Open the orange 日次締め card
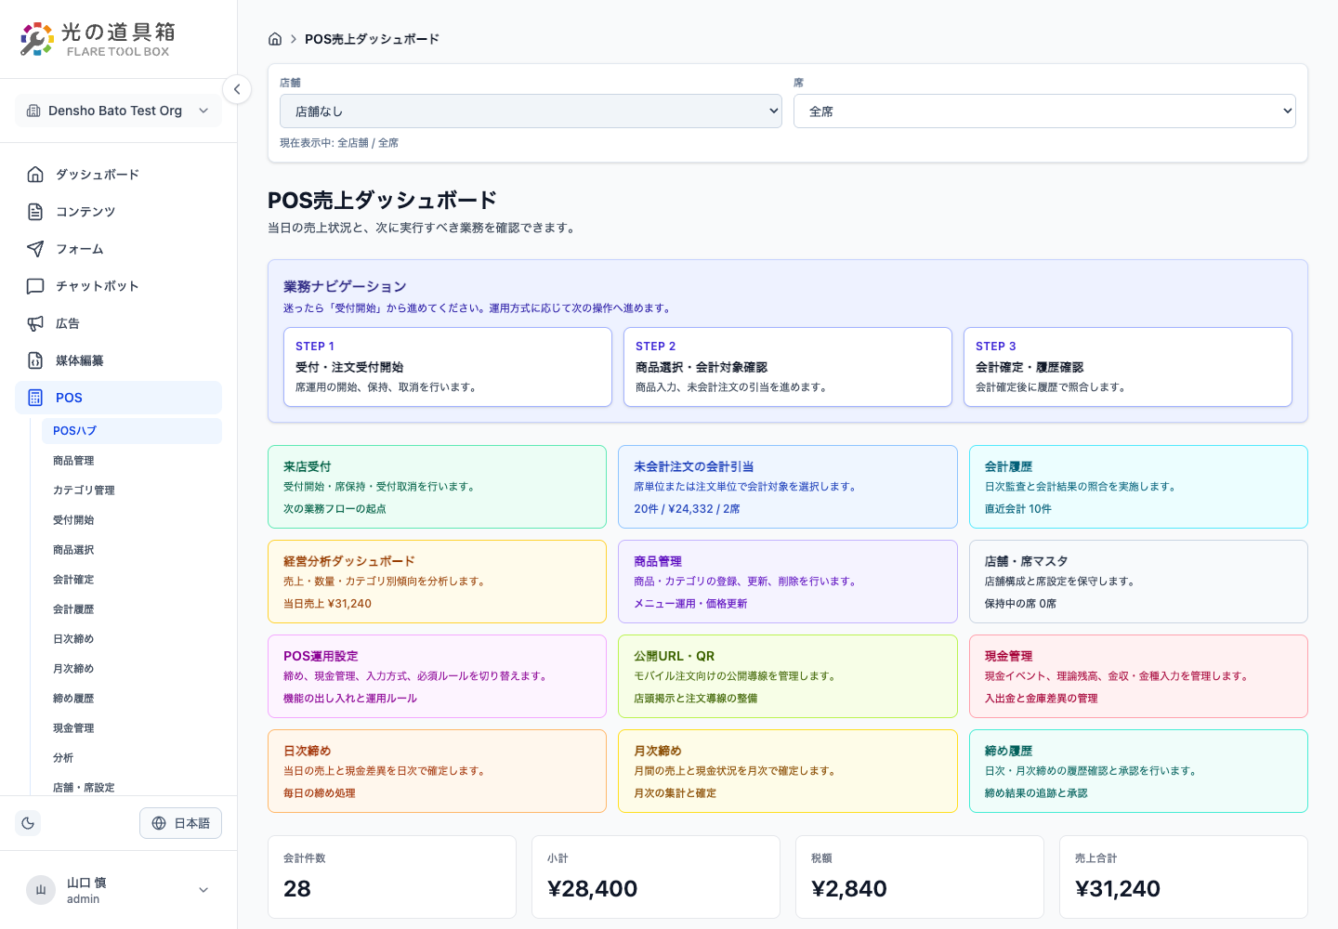Viewport: 1338px width, 929px height. pos(437,771)
